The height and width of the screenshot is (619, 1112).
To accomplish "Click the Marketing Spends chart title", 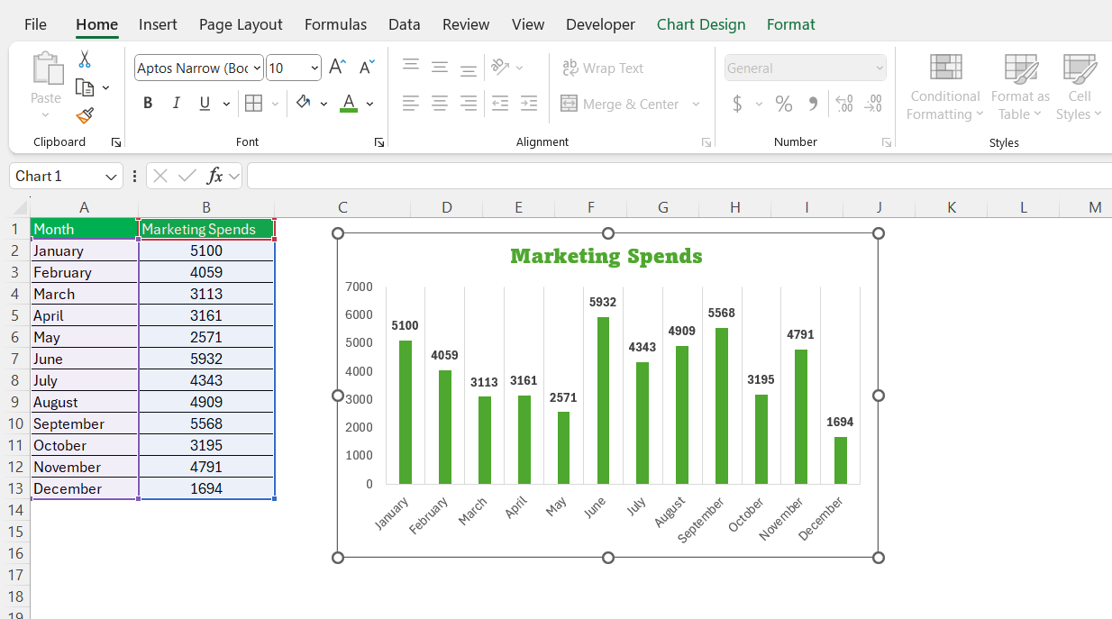I will pyautogui.click(x=606, y=256).
